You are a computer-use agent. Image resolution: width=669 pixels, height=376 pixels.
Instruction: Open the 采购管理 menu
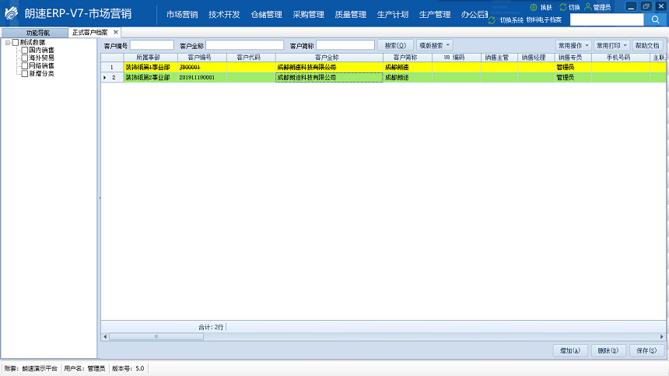(309, 14)
